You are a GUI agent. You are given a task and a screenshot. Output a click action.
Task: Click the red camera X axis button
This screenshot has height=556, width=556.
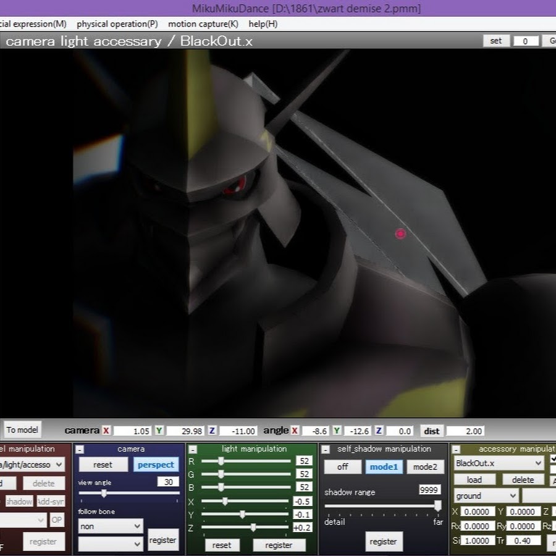click(x=106, y=431)
